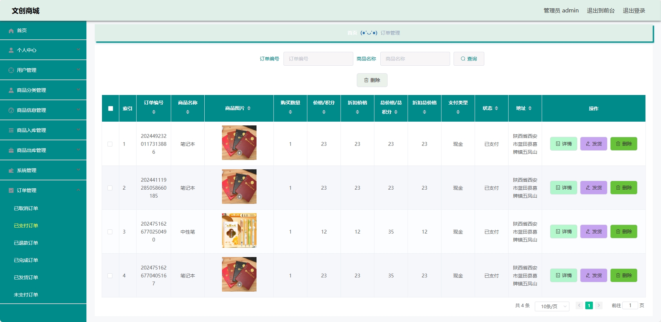
Task: Click the 订单编号 search input field
Action: [x=318, y=59]
